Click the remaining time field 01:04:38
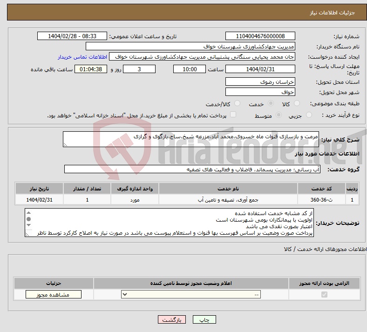The image size is (367, 332). tap(91, 69)
